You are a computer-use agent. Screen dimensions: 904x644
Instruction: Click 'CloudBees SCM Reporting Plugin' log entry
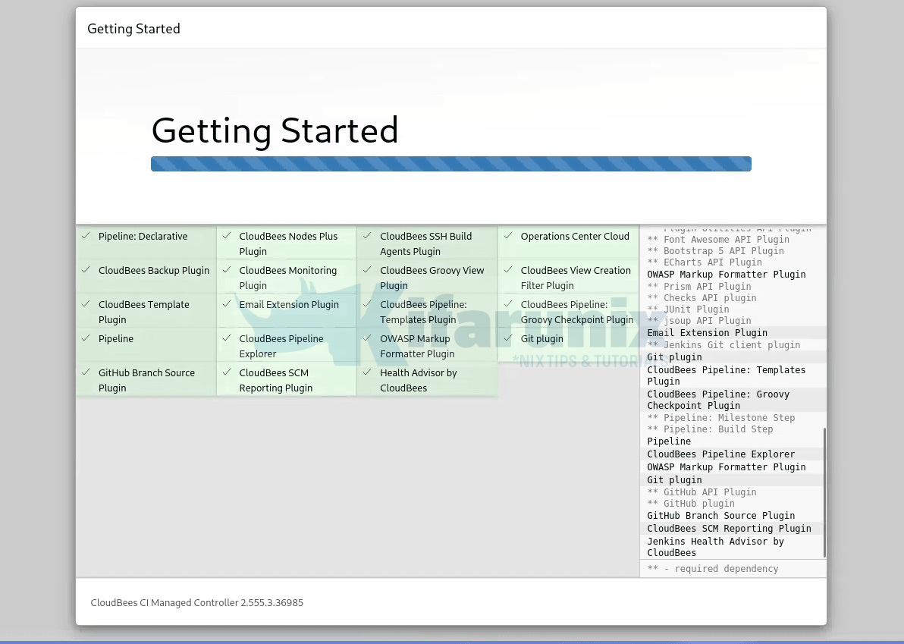click(729, 529)
